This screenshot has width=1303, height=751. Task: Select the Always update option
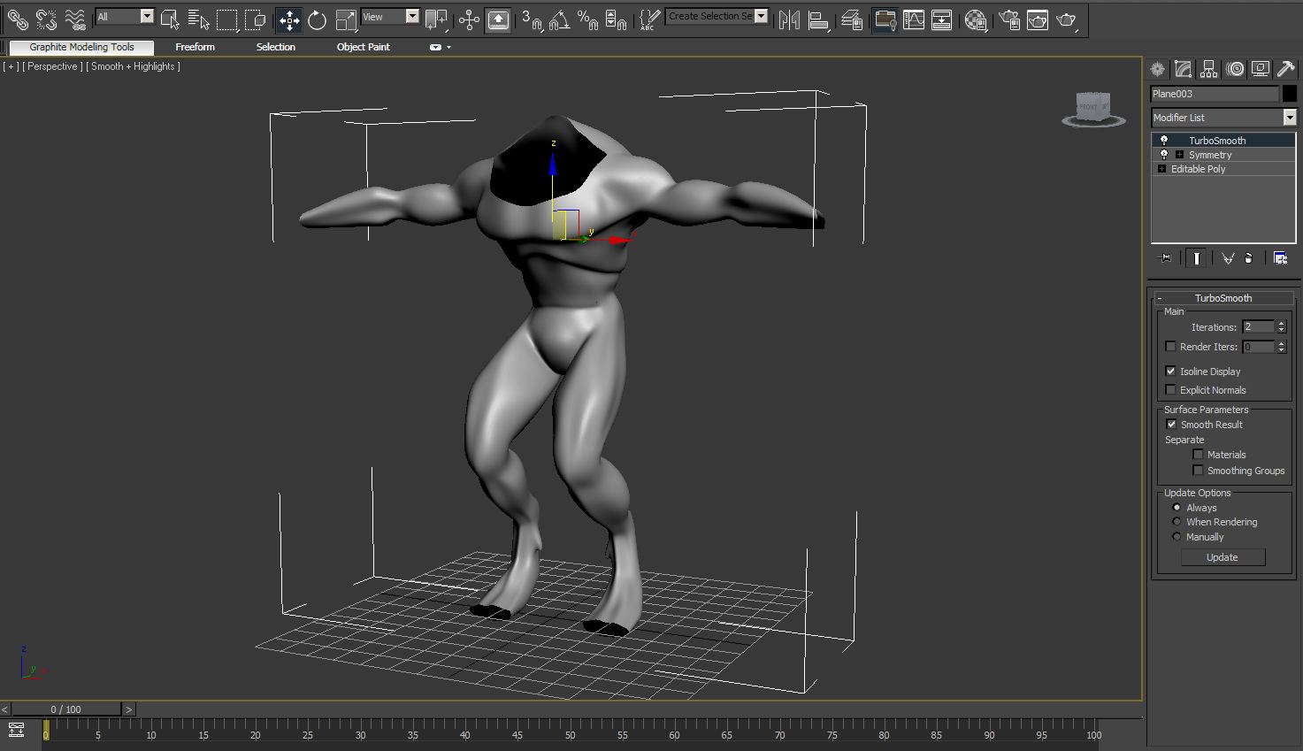(x=1177, y=508)
